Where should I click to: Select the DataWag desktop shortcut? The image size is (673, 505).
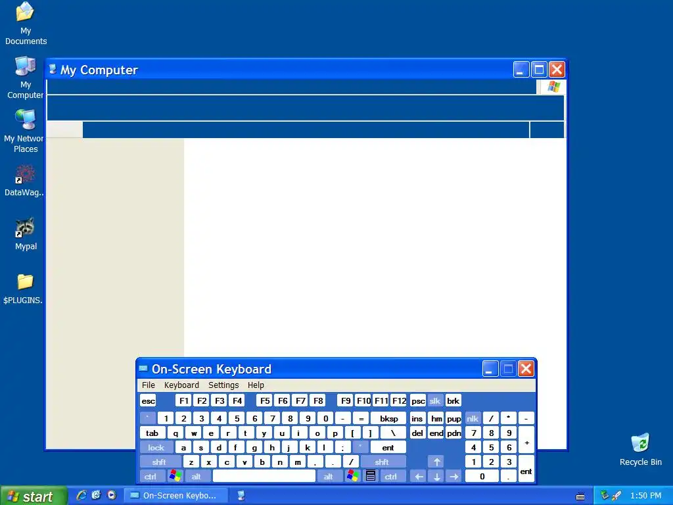pos(24,180)
